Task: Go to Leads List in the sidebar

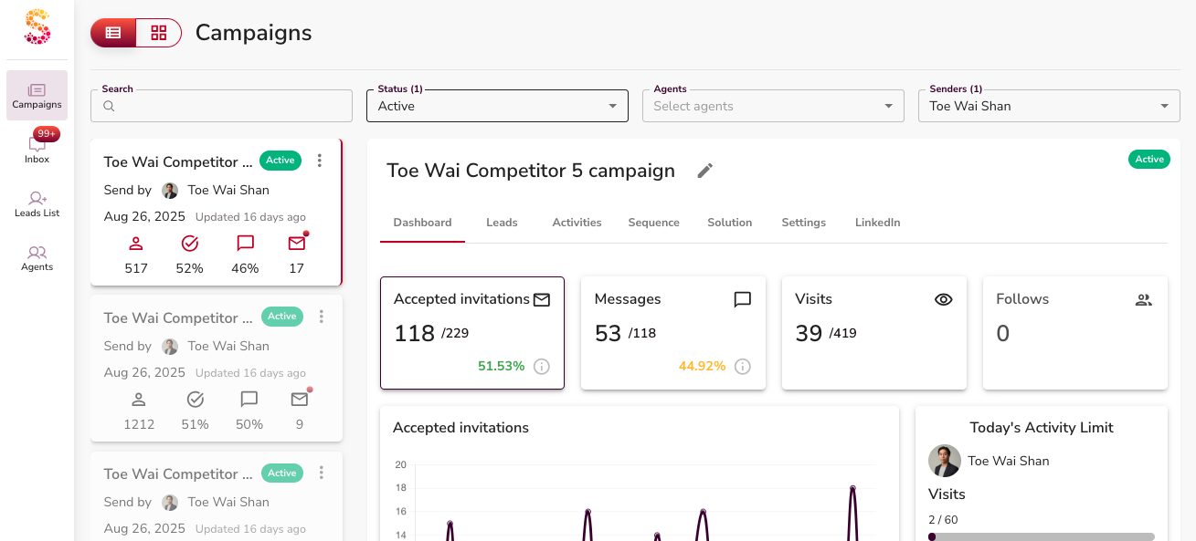Action: [37, 203]
